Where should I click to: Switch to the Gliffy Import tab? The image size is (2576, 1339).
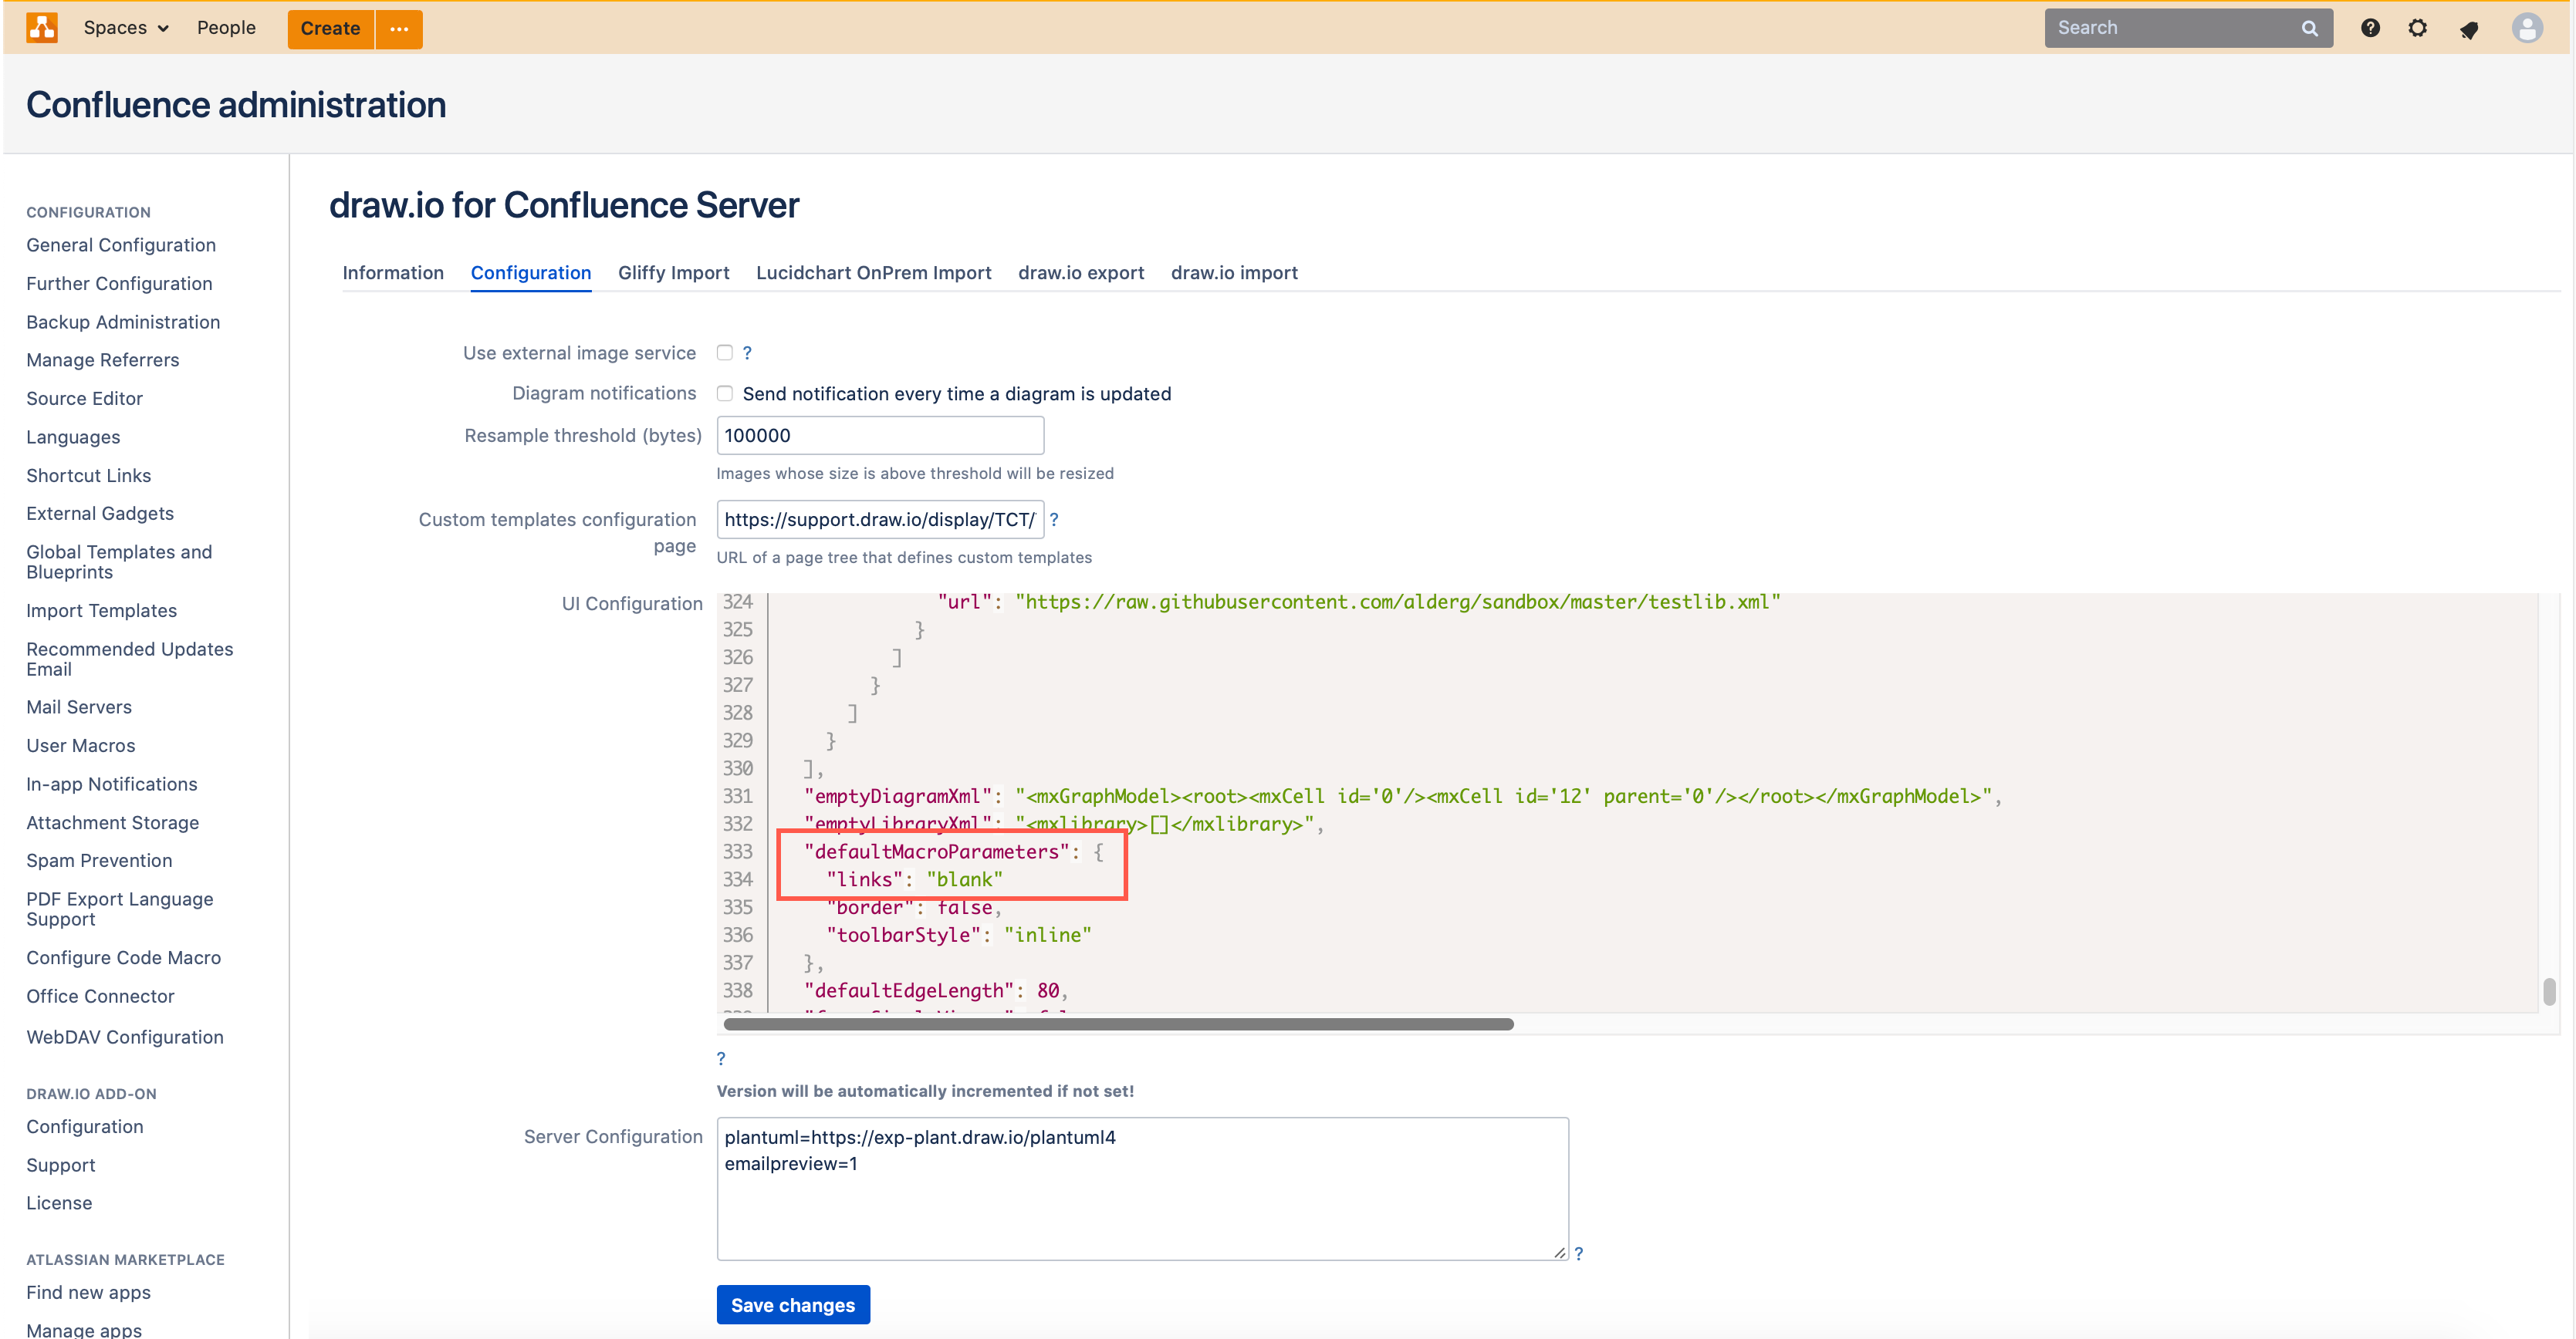(x=673, y=273)
